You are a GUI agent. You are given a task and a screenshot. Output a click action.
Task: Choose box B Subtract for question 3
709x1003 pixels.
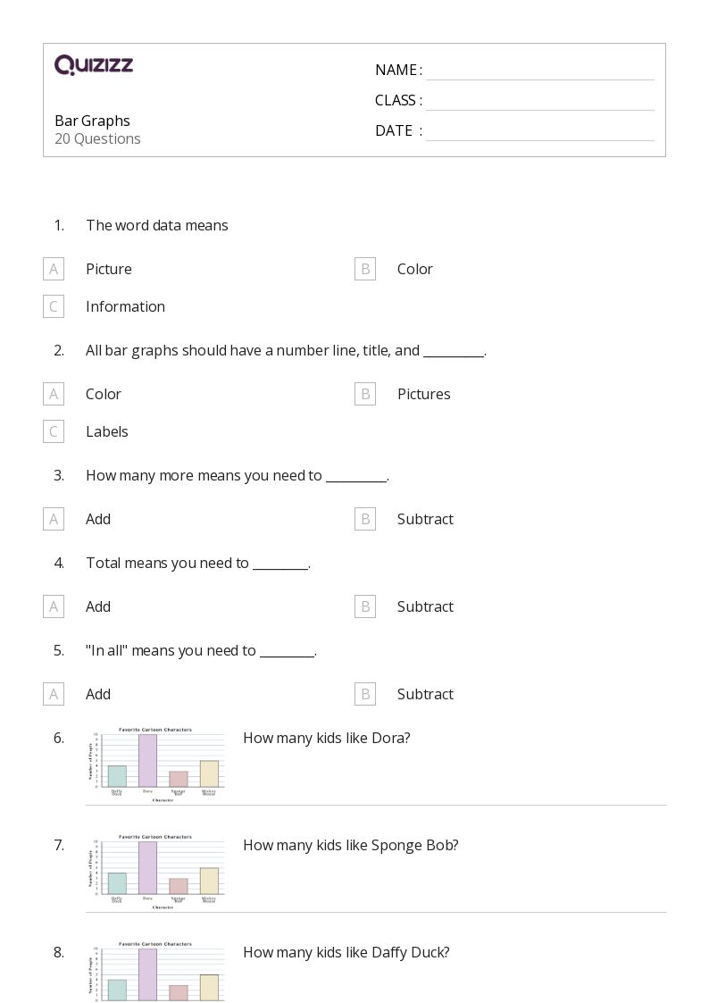pos(365,519)
